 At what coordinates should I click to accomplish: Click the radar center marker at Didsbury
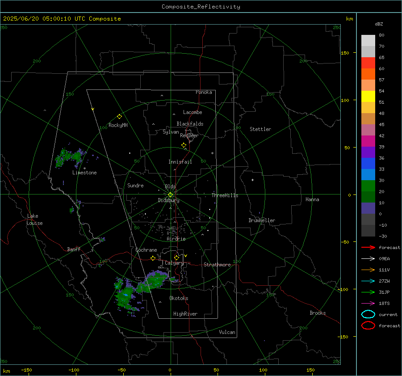[171, 195]
